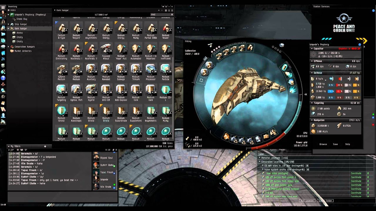Select the Medium Nosferatu II item
Viewport: 376px width, 211px height.
point(91,52)
